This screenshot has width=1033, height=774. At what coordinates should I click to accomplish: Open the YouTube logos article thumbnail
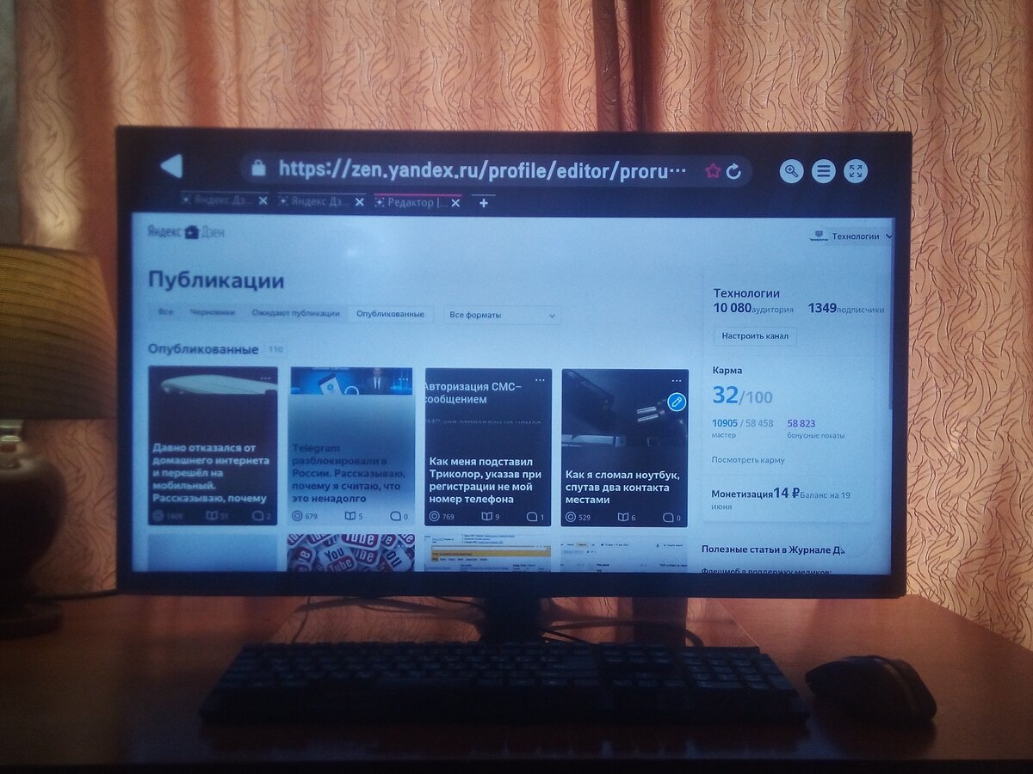click(351, 551)
